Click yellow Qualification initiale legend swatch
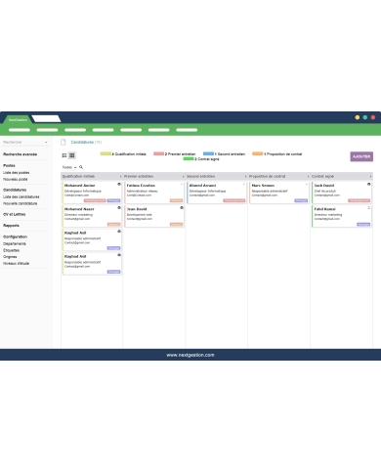 click(106, 153)
